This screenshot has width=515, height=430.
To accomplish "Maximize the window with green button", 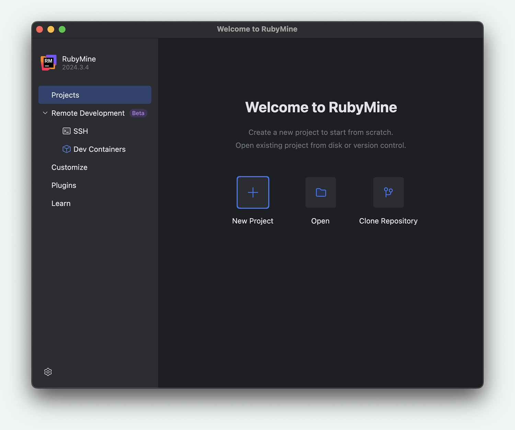I will tap(62, 30).
